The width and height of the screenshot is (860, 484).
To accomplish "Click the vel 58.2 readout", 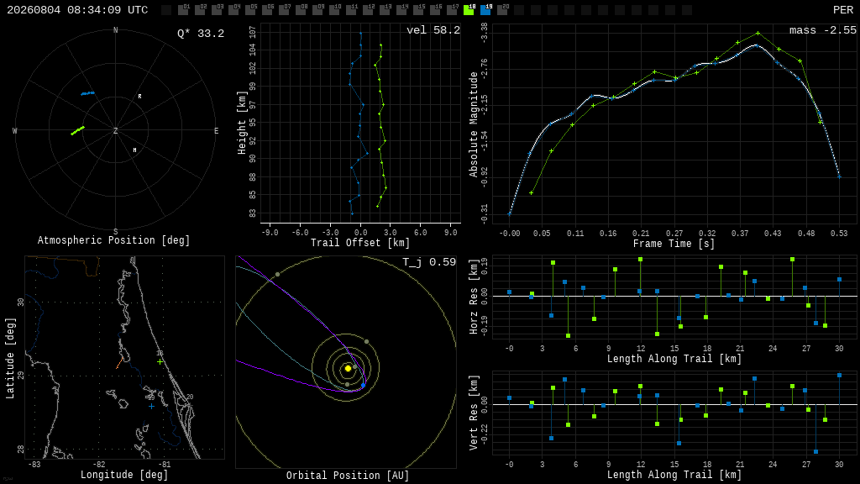I will (433, 30).
